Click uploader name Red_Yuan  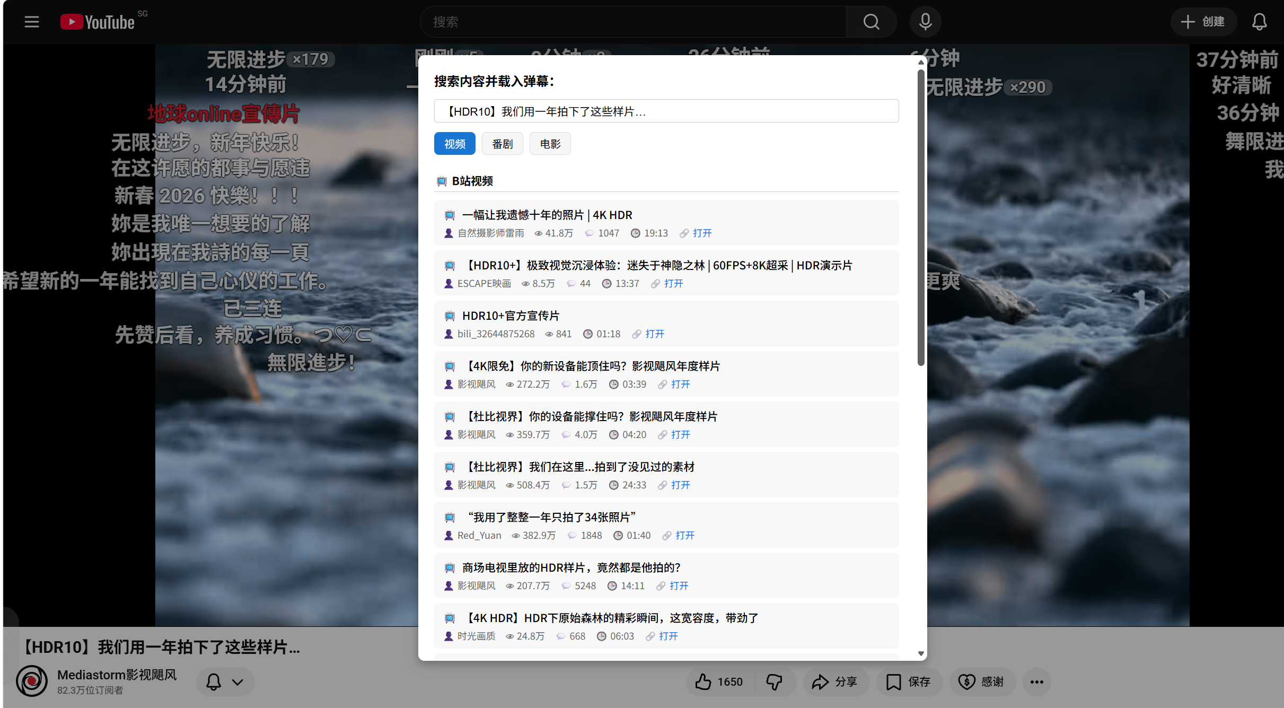click(x=479, y=536)
